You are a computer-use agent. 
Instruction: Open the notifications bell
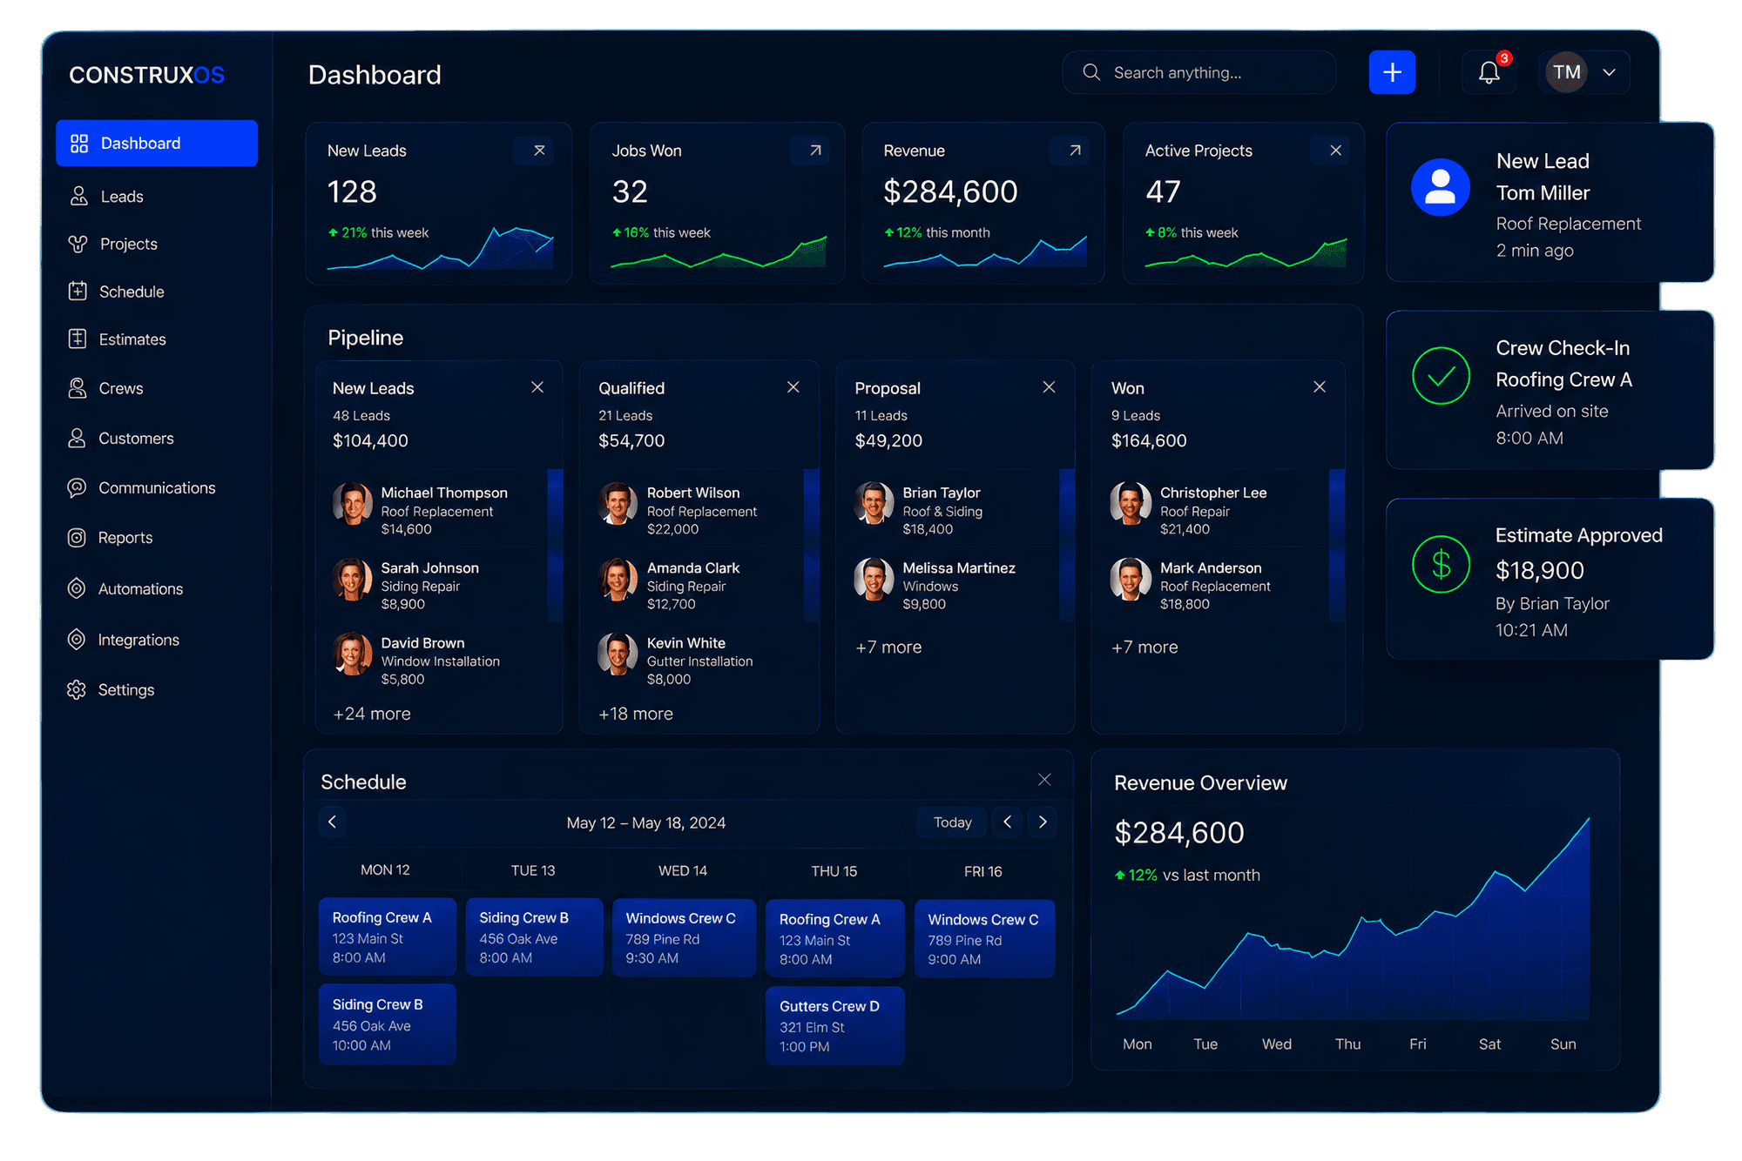tap(1489, 72)
